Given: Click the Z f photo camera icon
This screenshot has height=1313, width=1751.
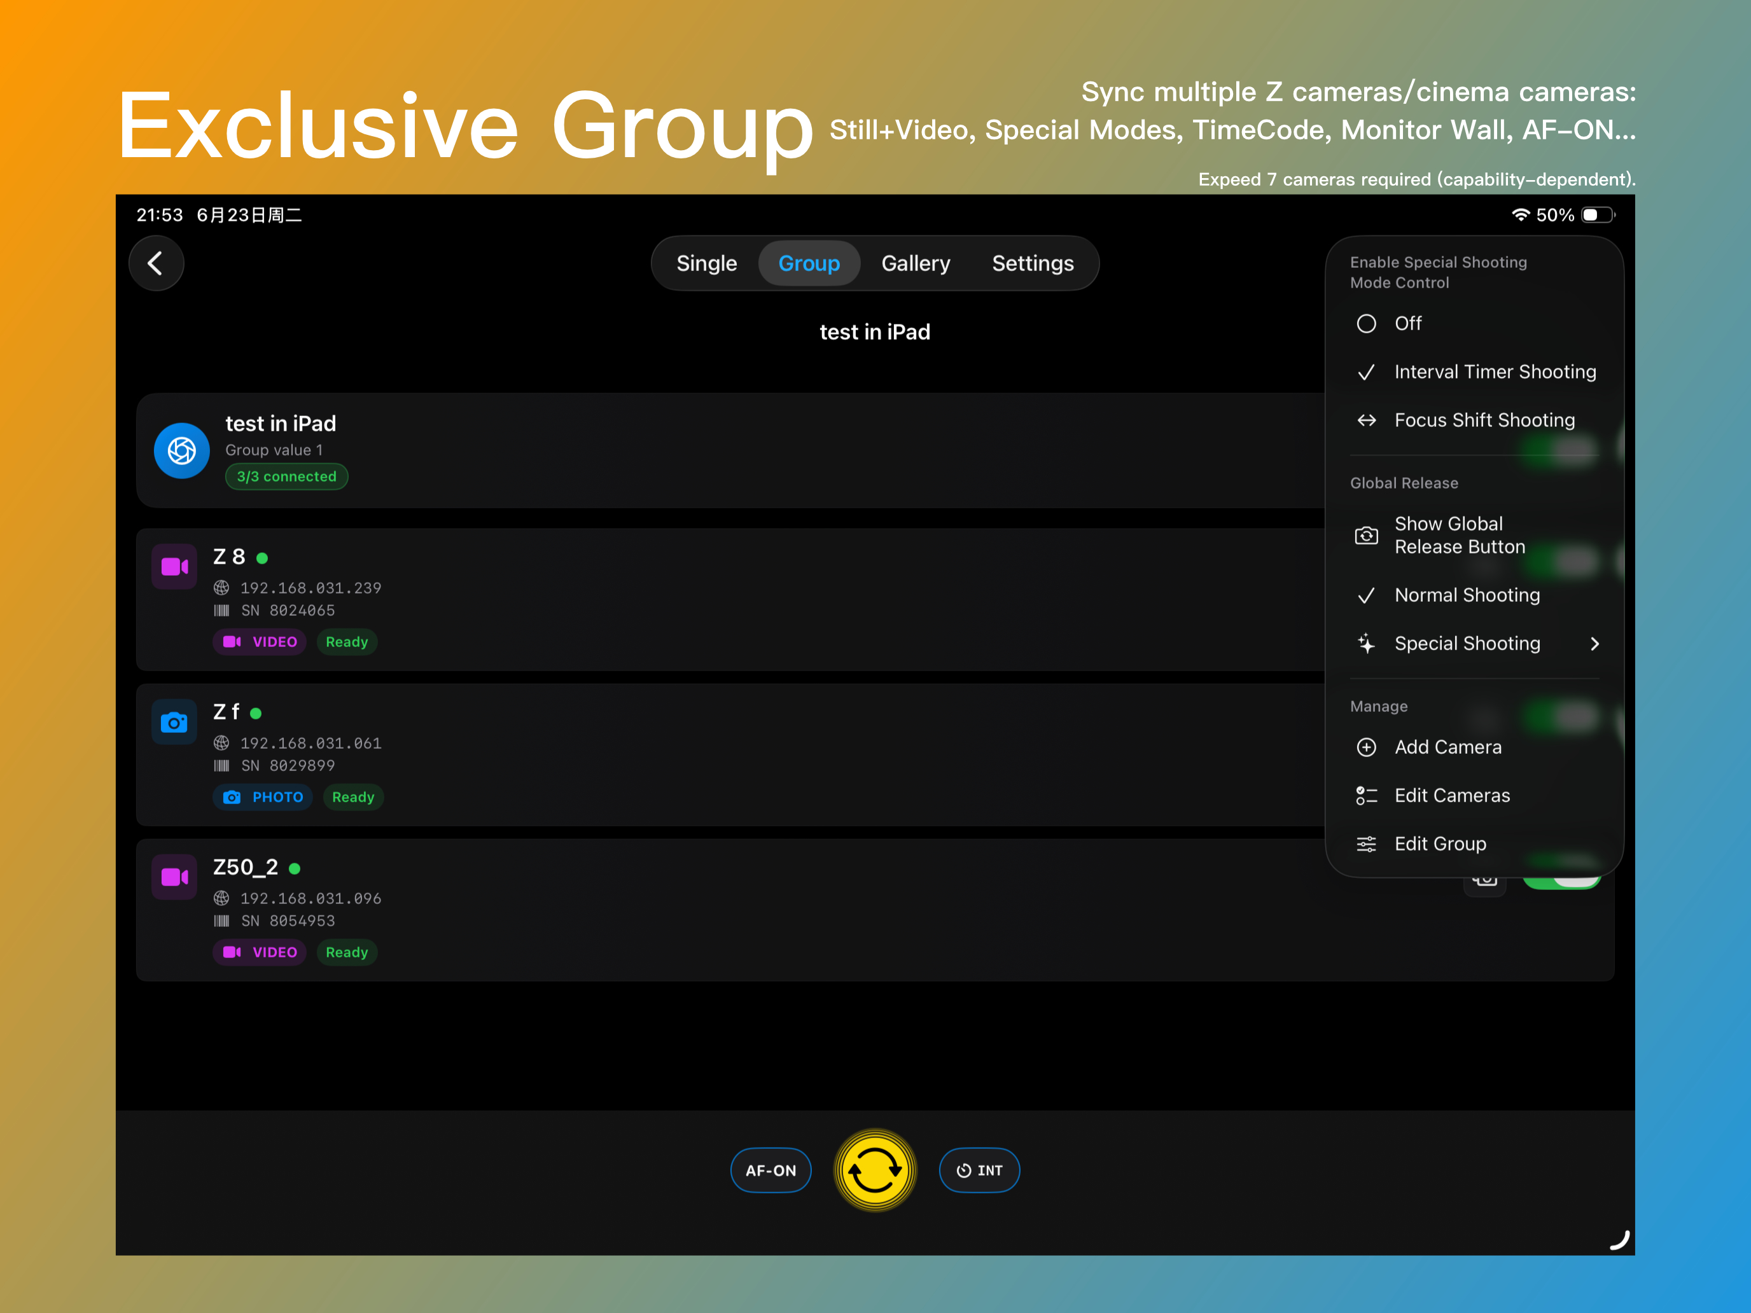Looking at the screenshot, I should point(175,722).
